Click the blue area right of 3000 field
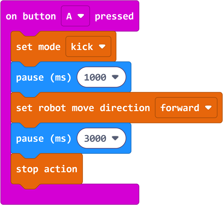This screenshot has width=223, height=205. point(129,139)
